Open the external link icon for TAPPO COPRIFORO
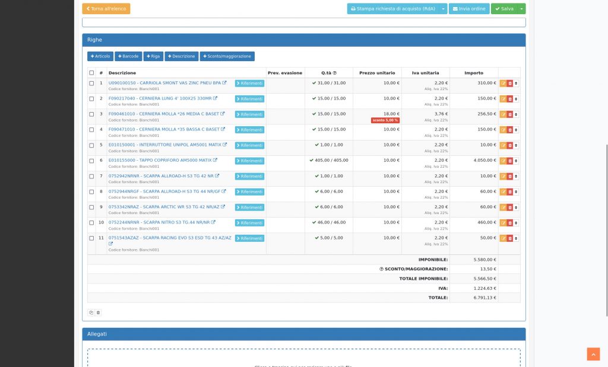The width and height of the screenshot is (608, 367). (215, 160)
